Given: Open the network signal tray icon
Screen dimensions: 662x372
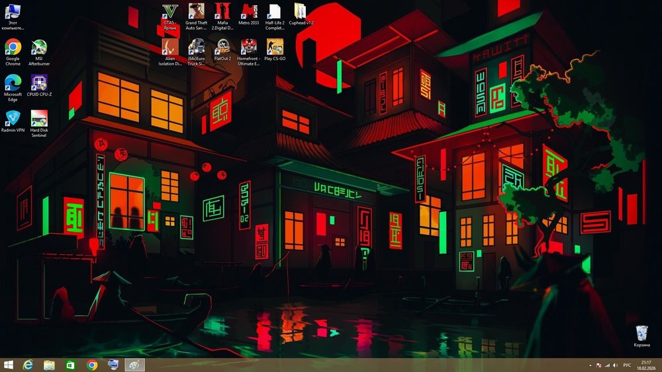Looking at the screenshot, I should [607, 365].
